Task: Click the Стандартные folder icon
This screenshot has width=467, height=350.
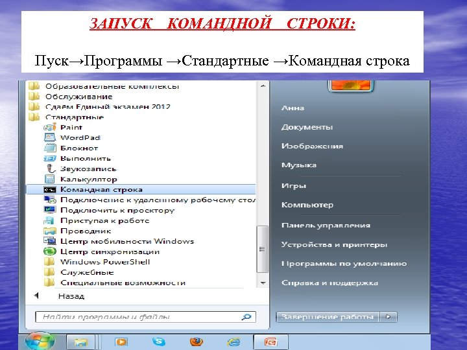Action: click(34, 117)
